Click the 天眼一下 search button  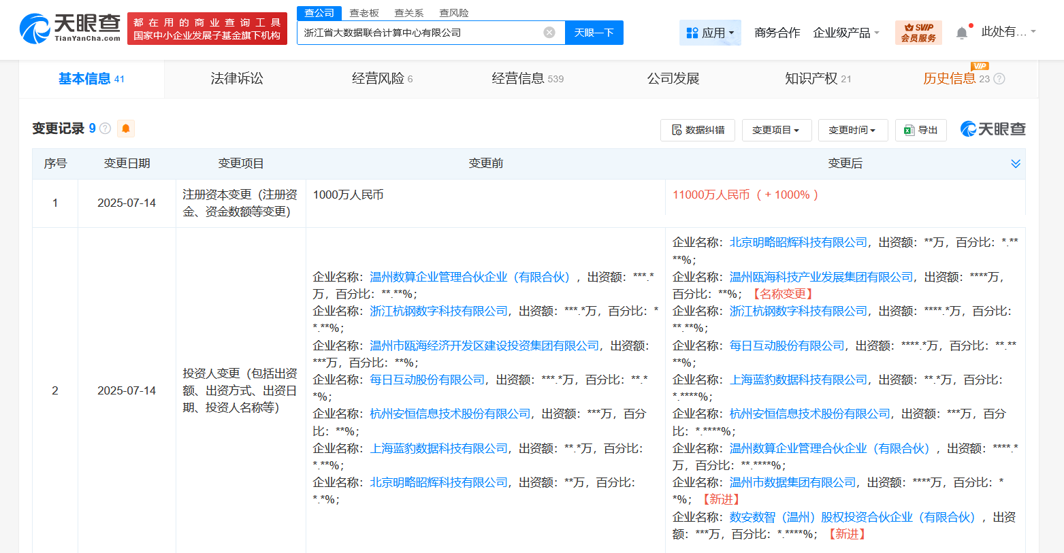pyautogui.click(x=594, y=33)
